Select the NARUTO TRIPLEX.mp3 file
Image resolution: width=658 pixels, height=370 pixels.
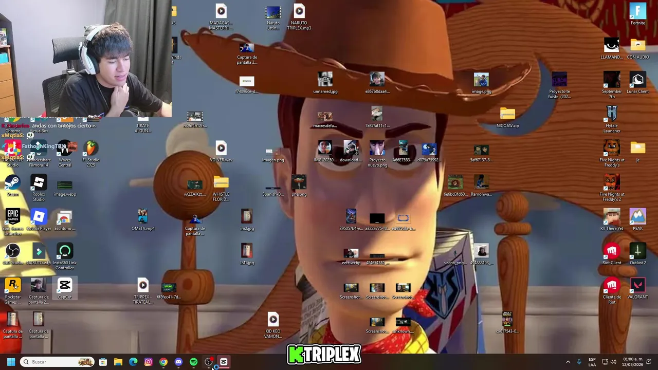[299, 17]
